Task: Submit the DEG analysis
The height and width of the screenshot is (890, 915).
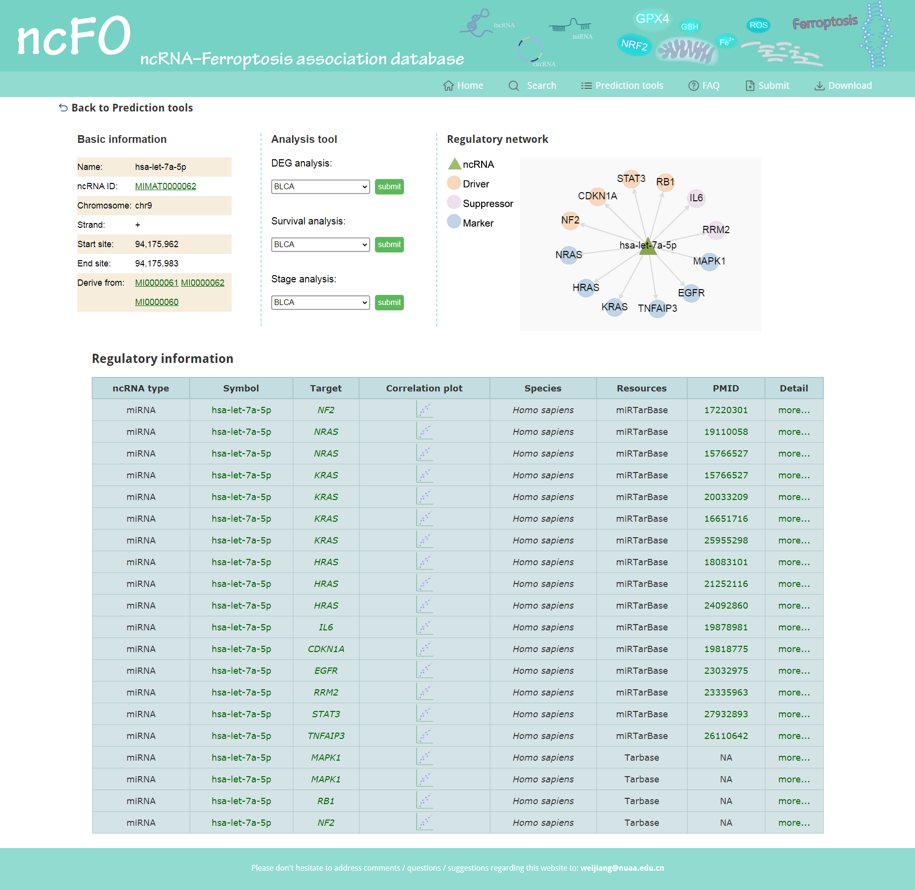Action: (389, 187)
